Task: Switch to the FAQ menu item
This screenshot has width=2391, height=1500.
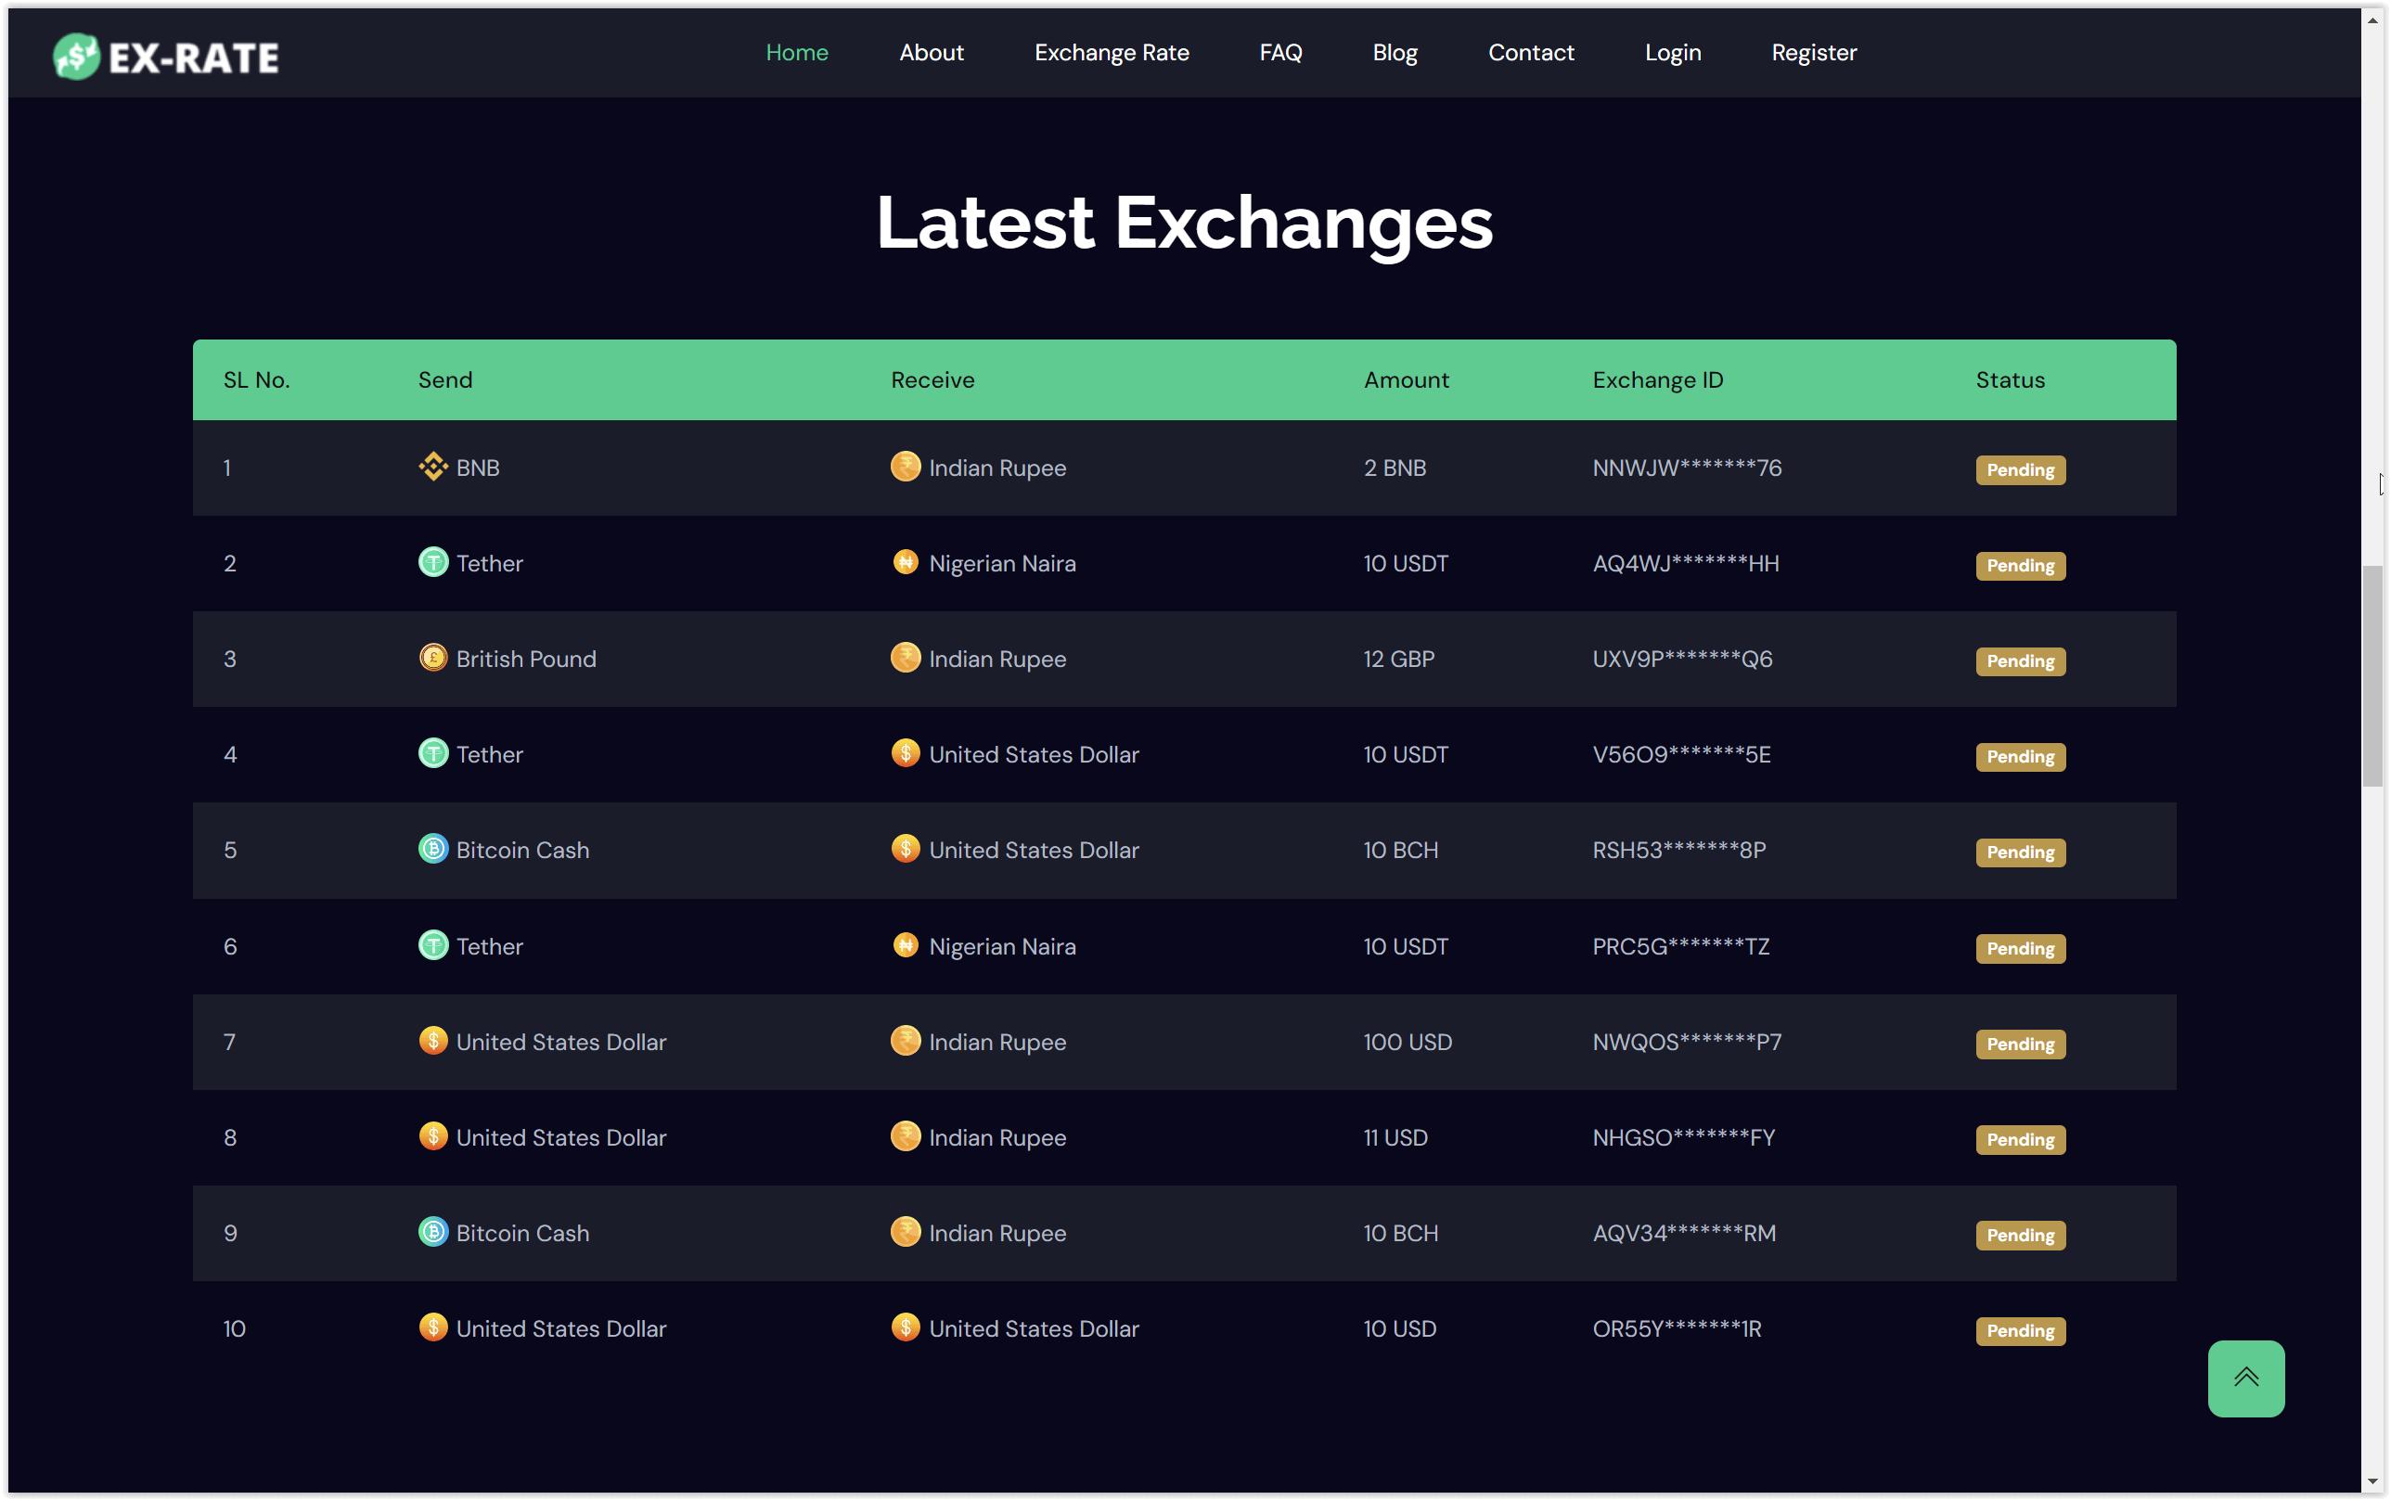Action: tap(1279, 52)
